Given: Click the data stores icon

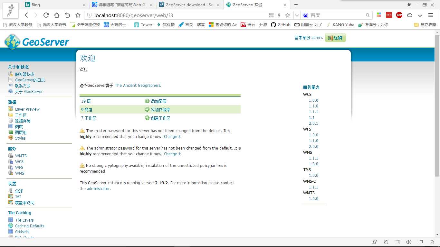Looking at the screenshot, I should pos(11,121).
